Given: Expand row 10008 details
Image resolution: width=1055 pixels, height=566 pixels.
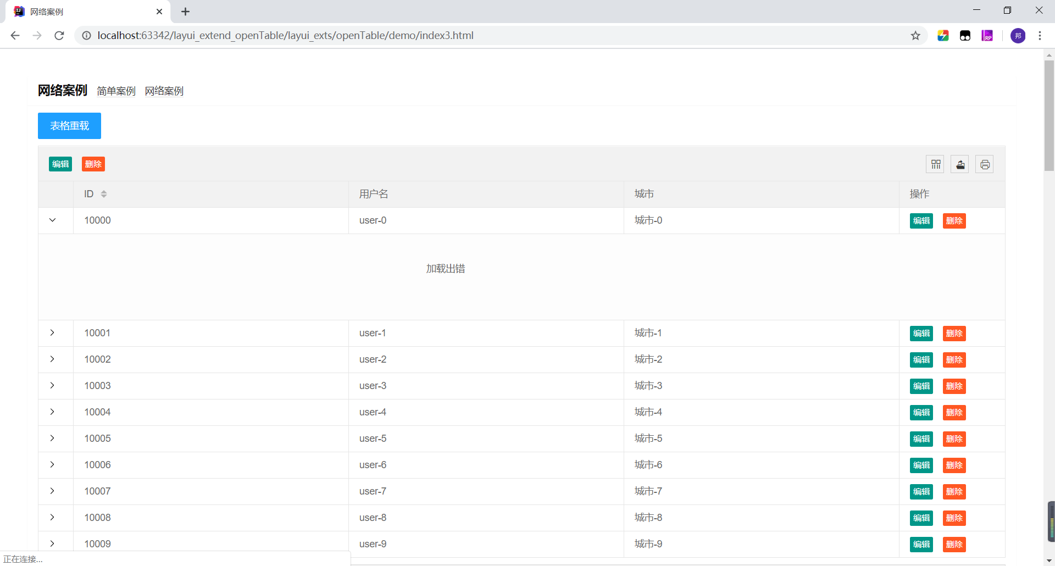Looking at the screenshot, I should 53,518.
